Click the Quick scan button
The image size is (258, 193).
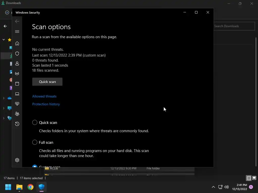pyautogui.click(x=47, y=82)
